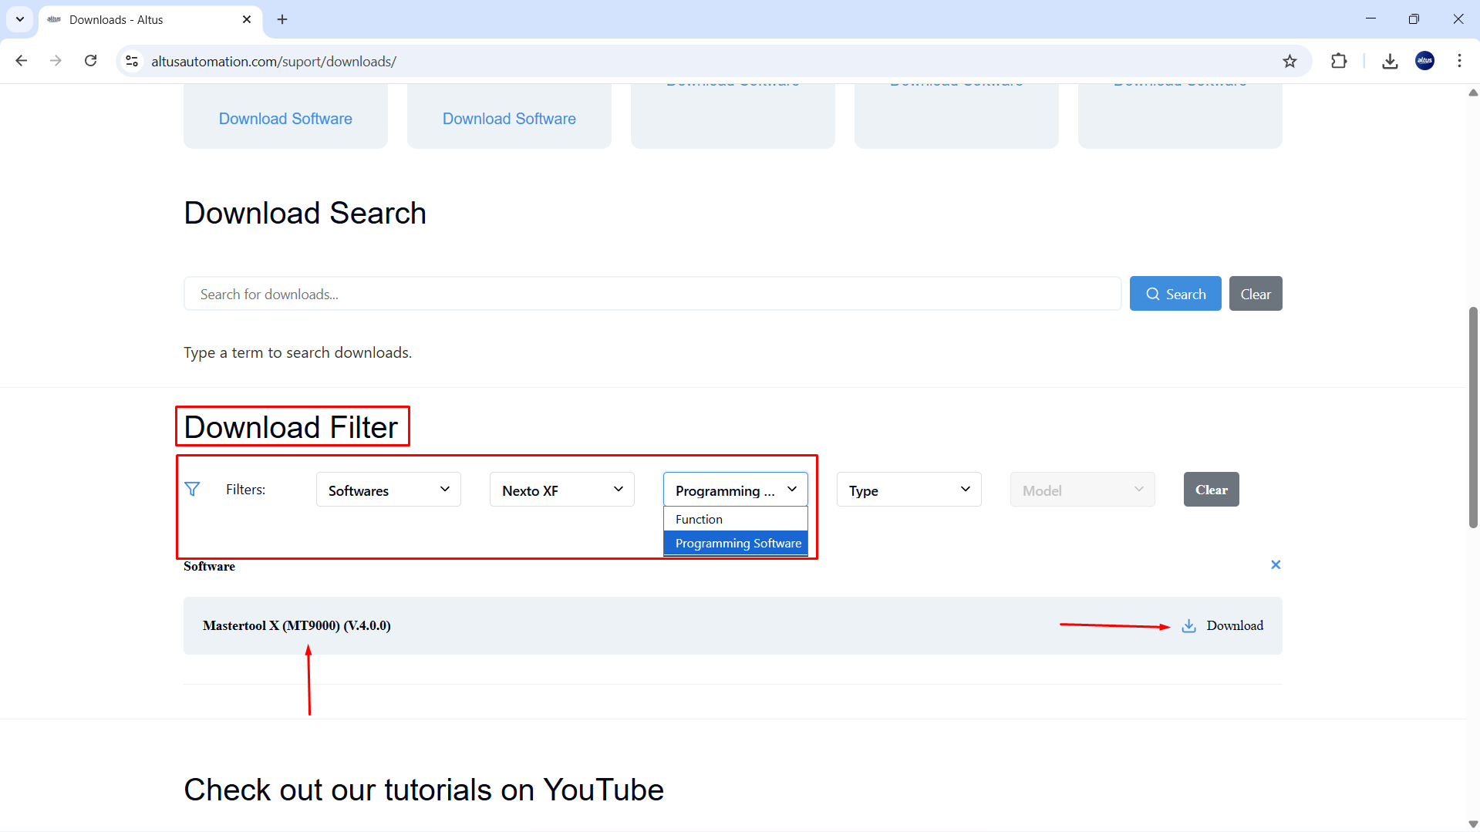Select Function from the dropdown list
The height and width of the screenshot is (832, 1480).
tap(699, 519)
